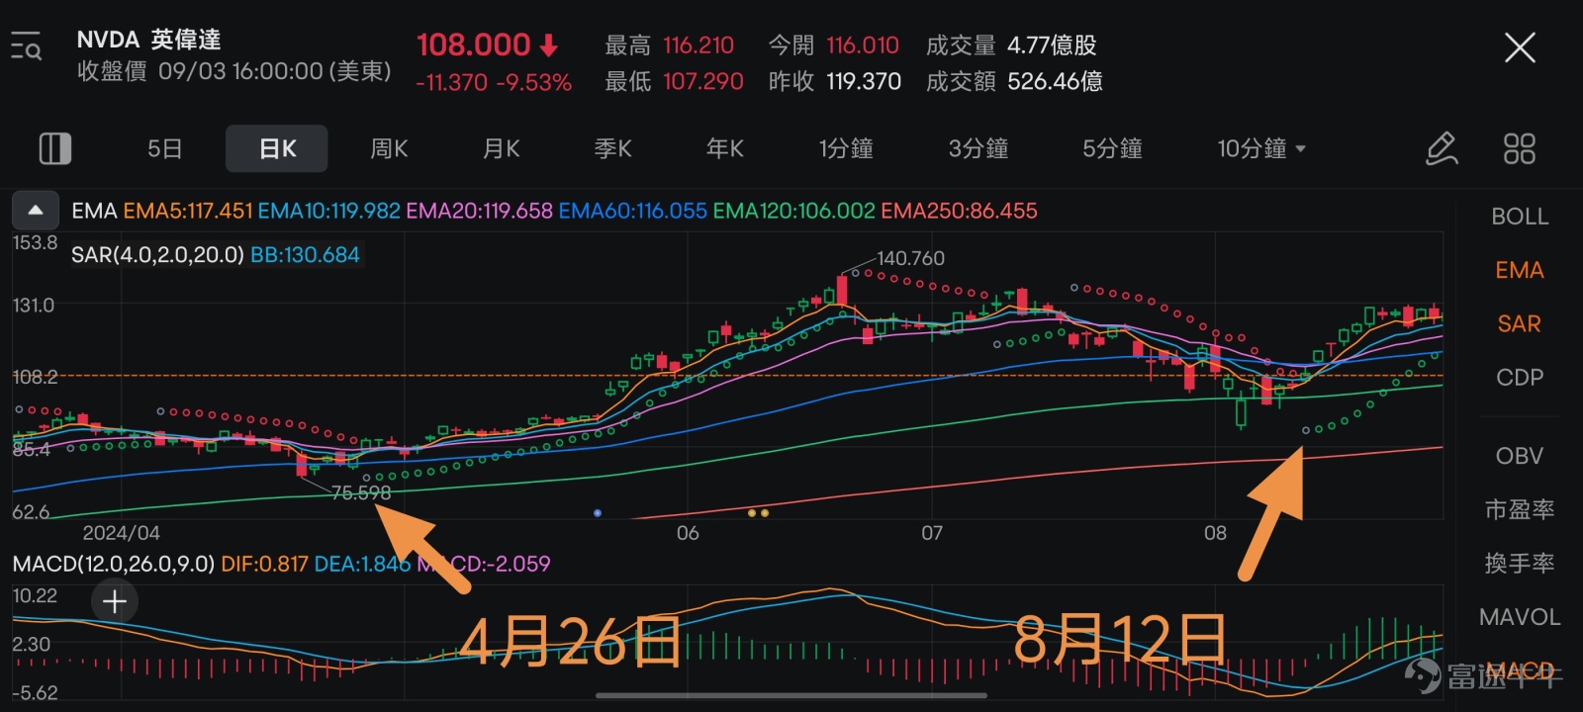Enable the MAVOL sub-indicator
The width and height of the screenshot is (1583, 712).
[x=1520, y=617]
